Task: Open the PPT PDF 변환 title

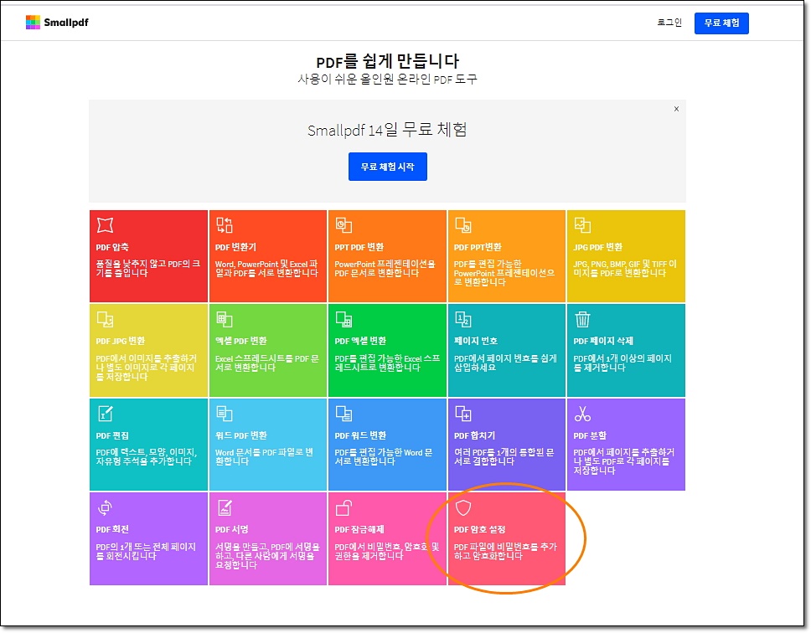Action: click(359, 247)
